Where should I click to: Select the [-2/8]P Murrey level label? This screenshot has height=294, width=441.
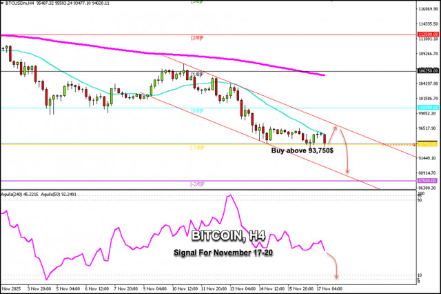point(197,184)
